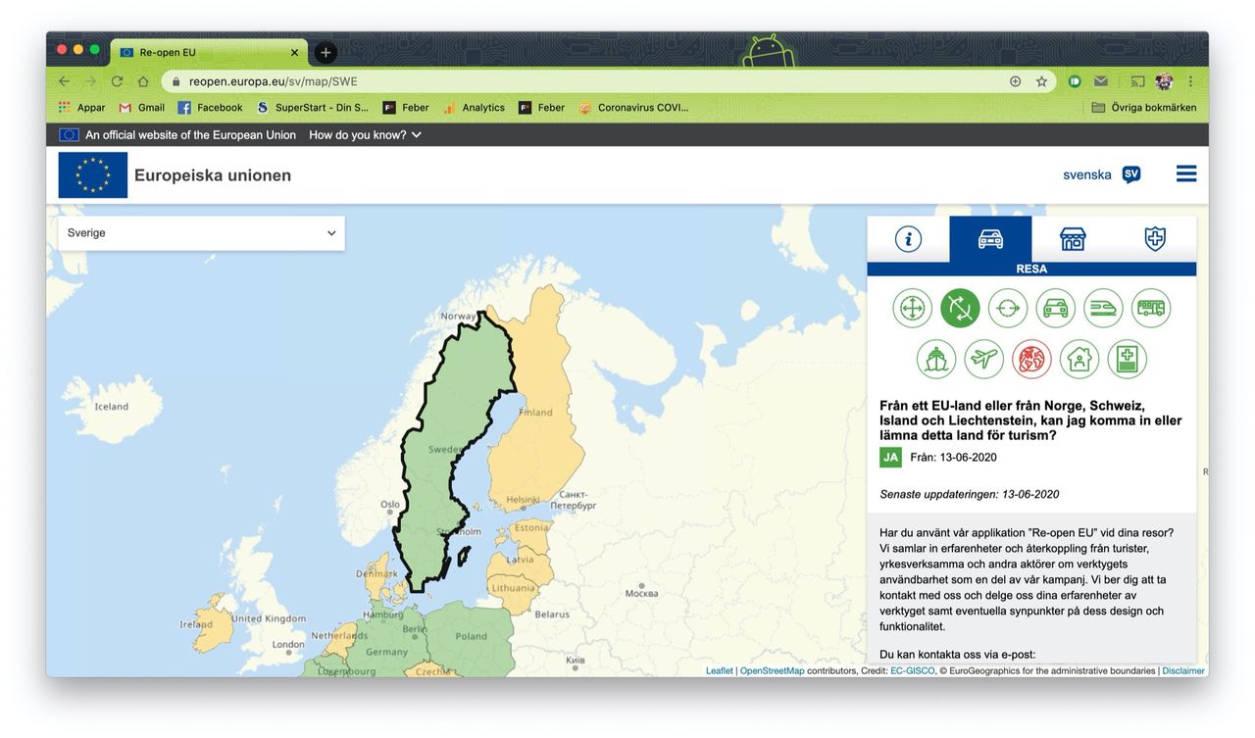Select the car travel circle icon

[x=1055, y=308]
